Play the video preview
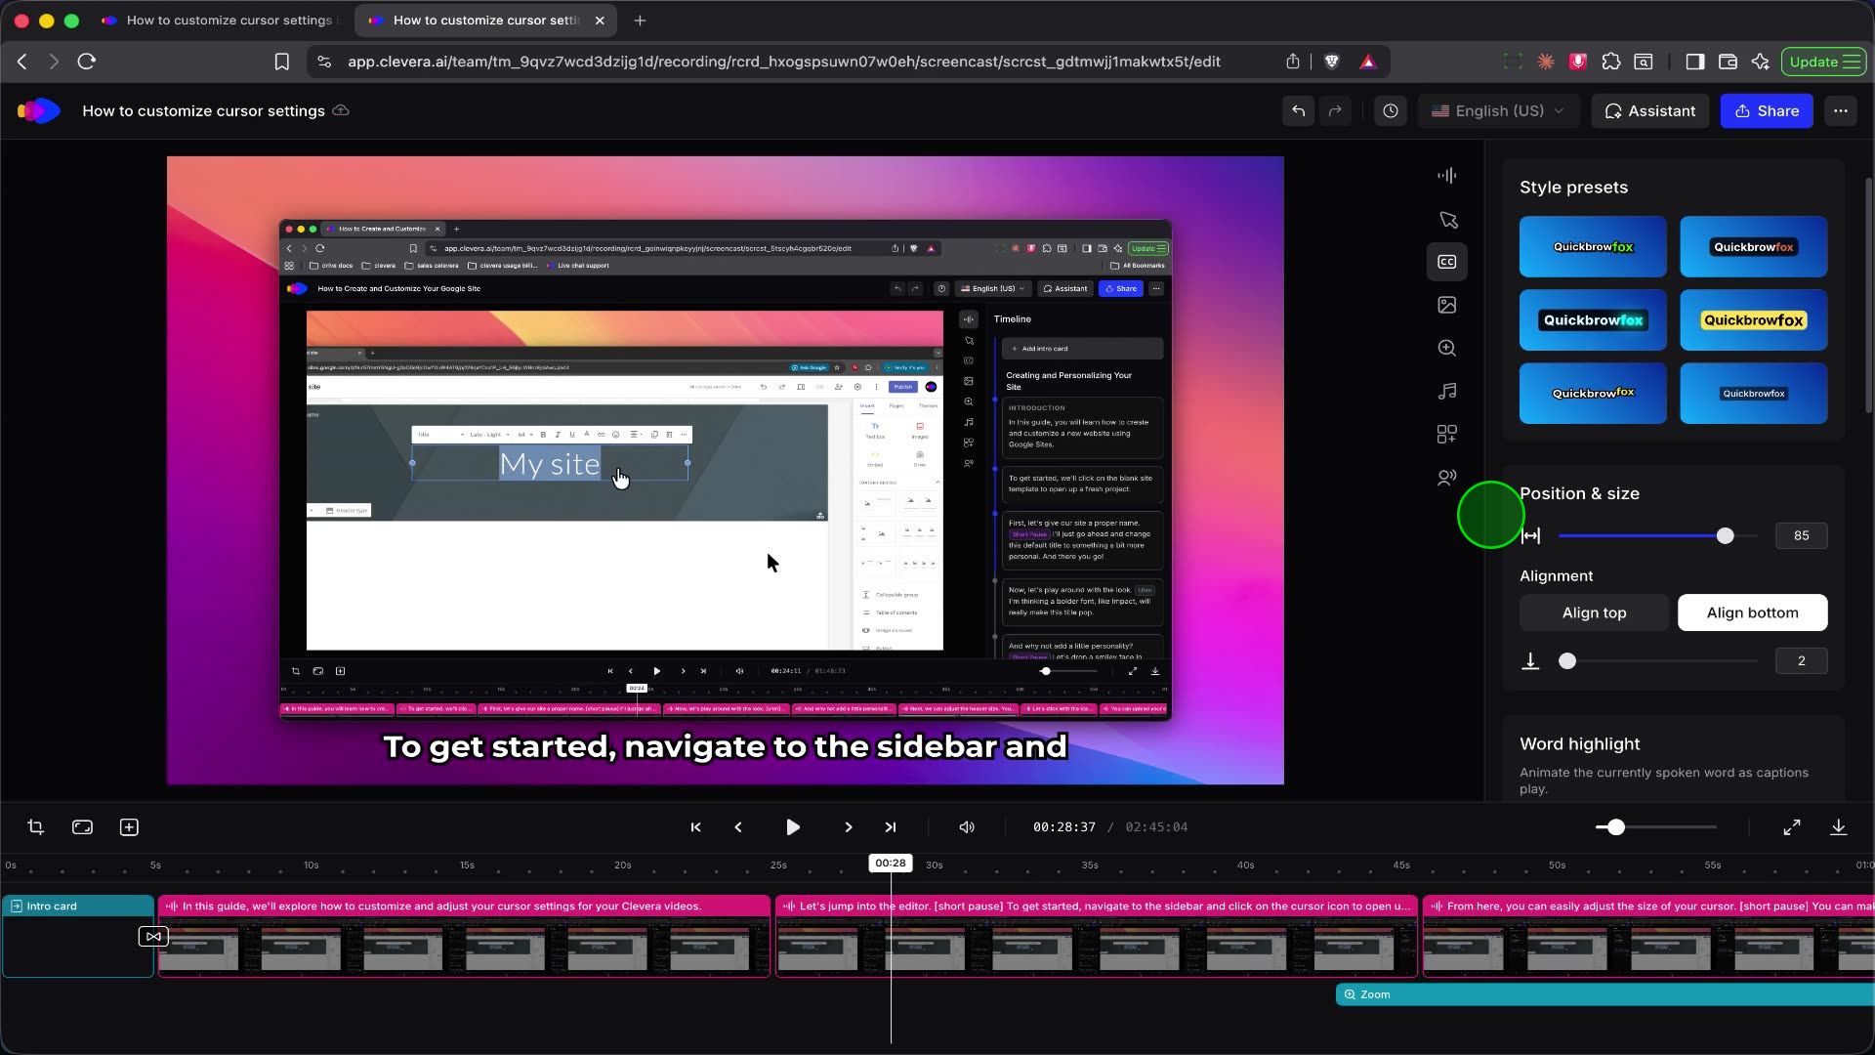Screen dimensions: 1875x1055 793,827
